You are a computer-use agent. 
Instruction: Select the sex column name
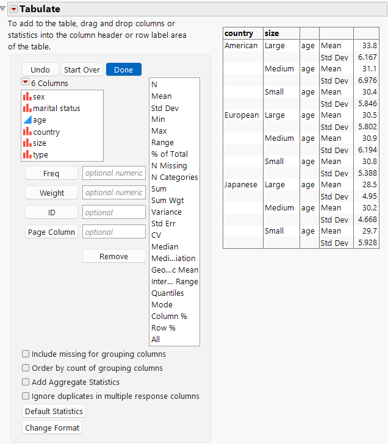pyautogui.click(x=39, y=97)
